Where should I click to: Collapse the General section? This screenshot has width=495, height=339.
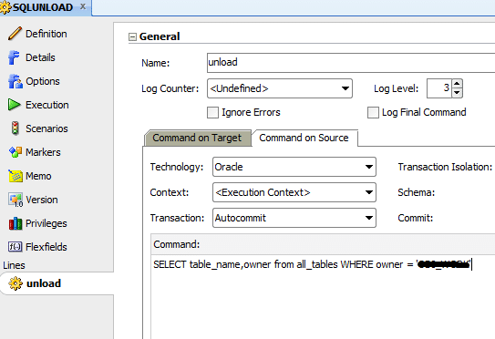[x=132, y=37]
